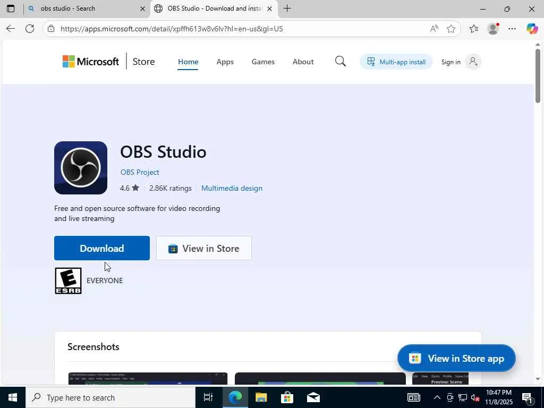Viewport: 544px width, 408px height.
Task: Click the Type here to search box
Action: (x=110, y=397)
